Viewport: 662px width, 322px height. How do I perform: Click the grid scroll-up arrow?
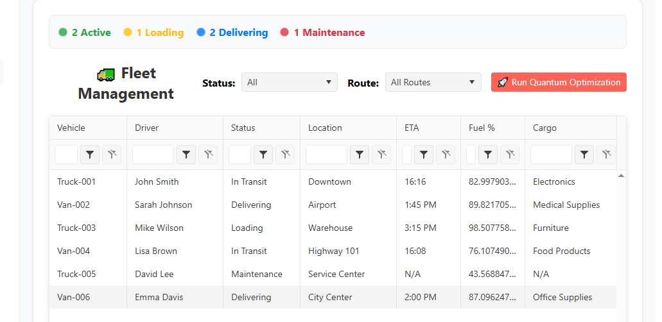[621, 176]
